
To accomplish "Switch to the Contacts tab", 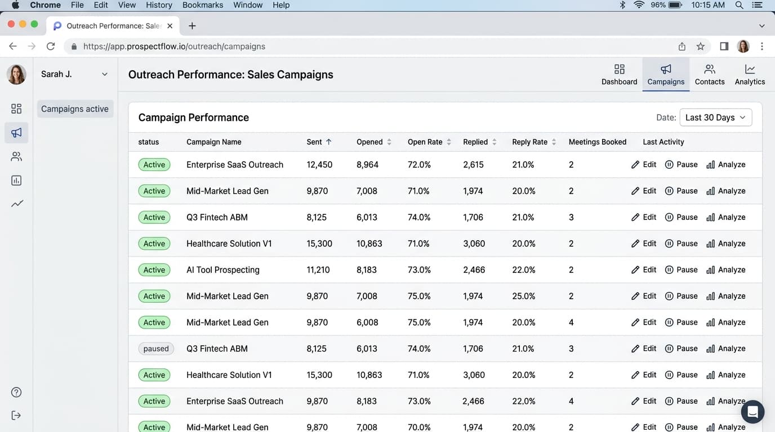I will (x=710, y=74).
